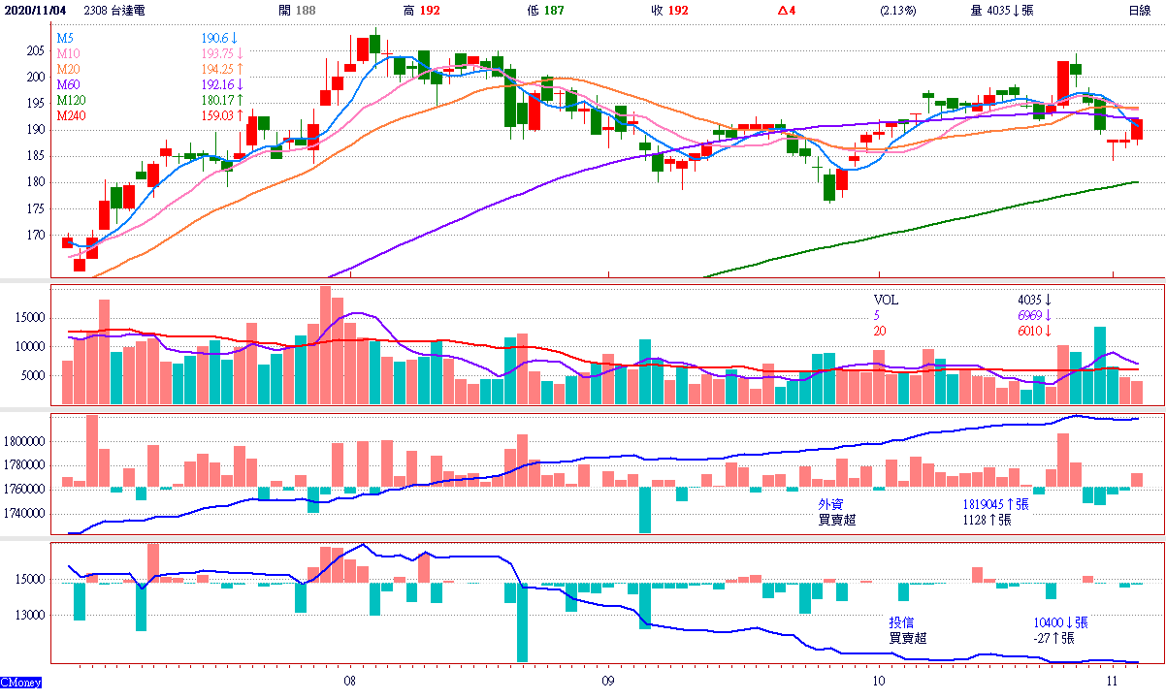This screenshot has width=1166, height=700.
Task: Click the 11 month marker on timeline
Action: tap(1112, 682)
